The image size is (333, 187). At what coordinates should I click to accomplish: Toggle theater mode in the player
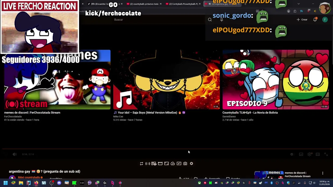pyautogui.click(x=318, y=154)
